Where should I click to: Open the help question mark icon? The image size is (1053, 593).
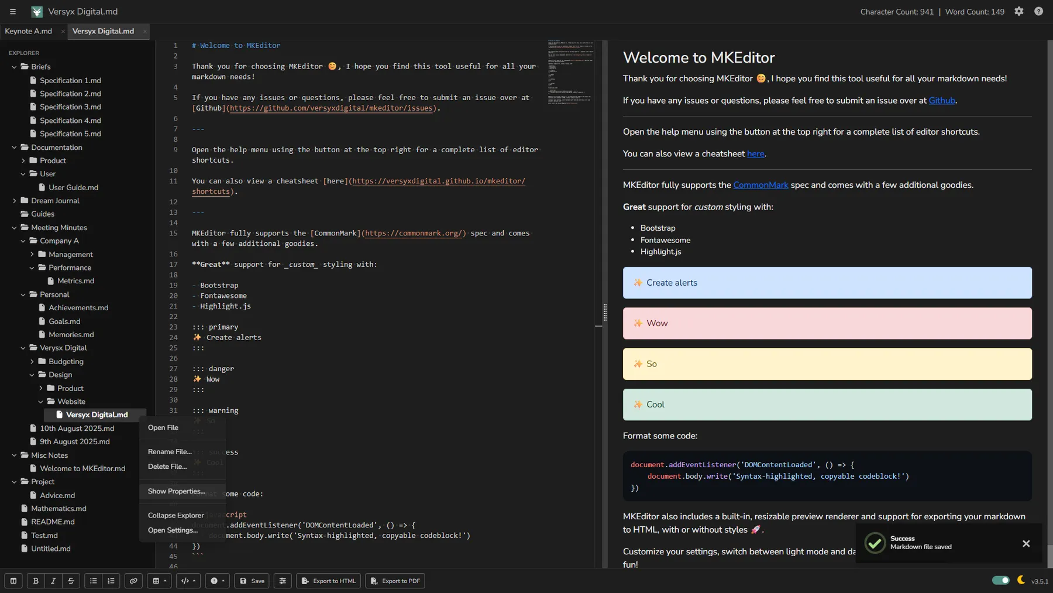click(x=1038, y=11)
